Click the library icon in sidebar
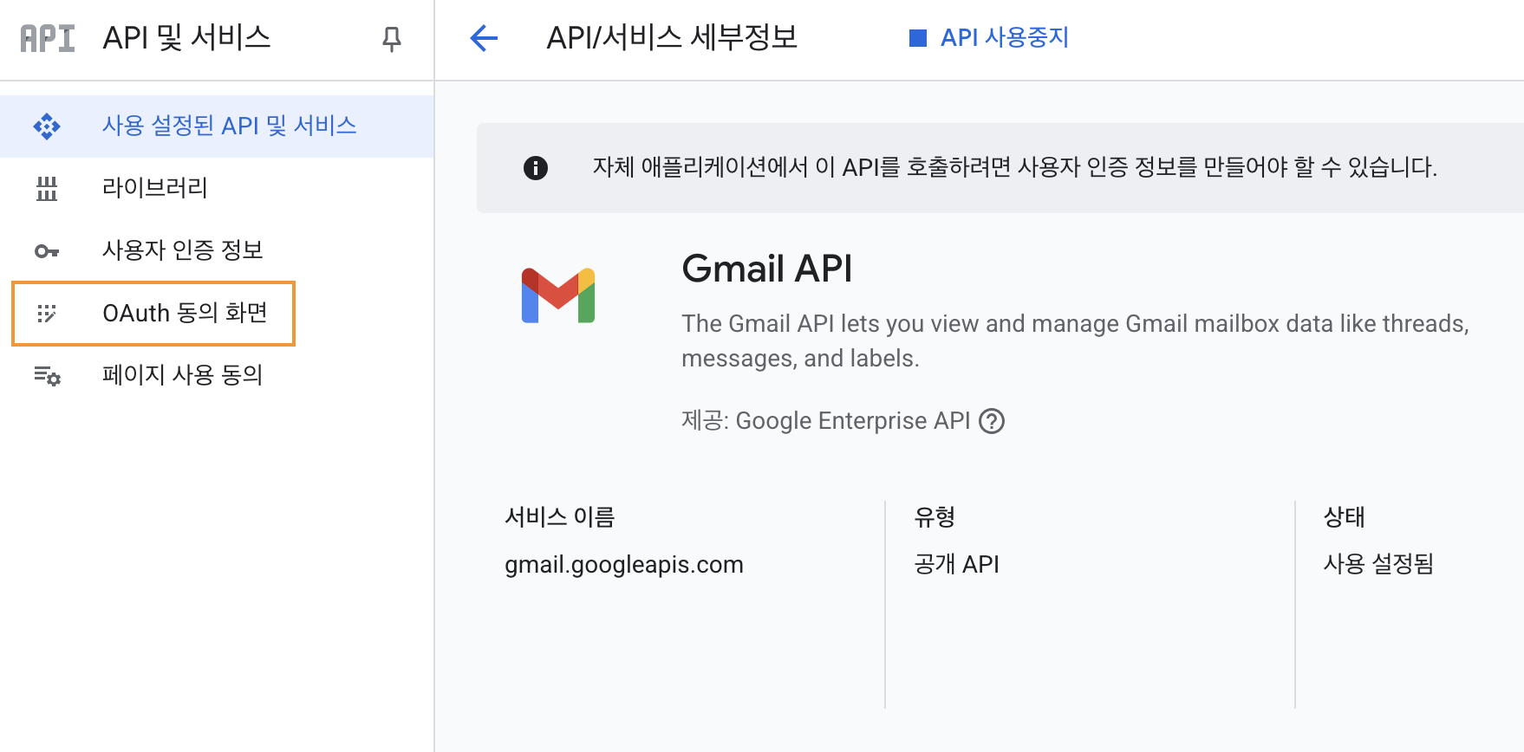The image size is (1524, 752). point(47,188)
